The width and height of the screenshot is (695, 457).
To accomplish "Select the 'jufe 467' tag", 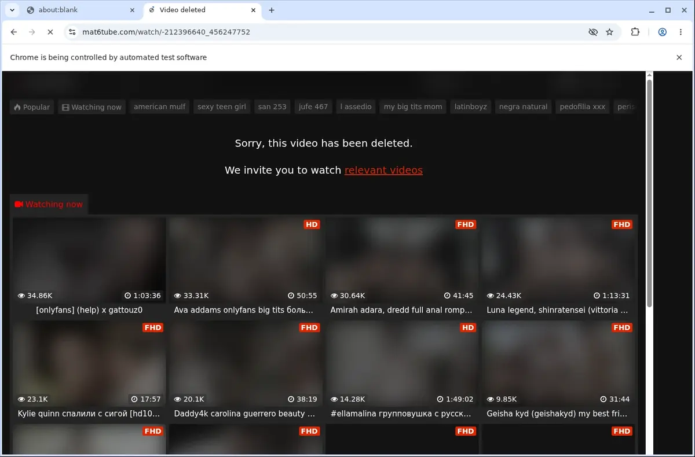I will tap(313, 106).
